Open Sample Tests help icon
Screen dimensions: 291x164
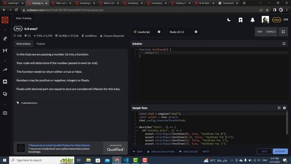click(284, 108)
